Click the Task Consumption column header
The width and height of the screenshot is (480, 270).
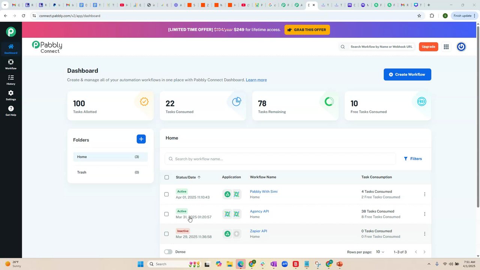pyautogui.click(x=376, y=177)
